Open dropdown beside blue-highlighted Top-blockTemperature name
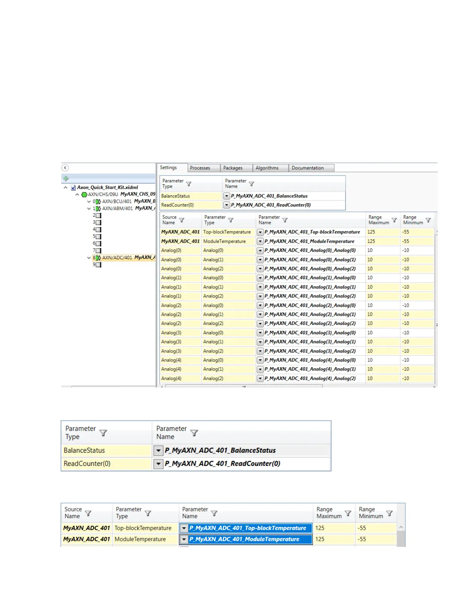Image resolution: width=461 pixels, height=597 pixels. [x=184, y=528]
